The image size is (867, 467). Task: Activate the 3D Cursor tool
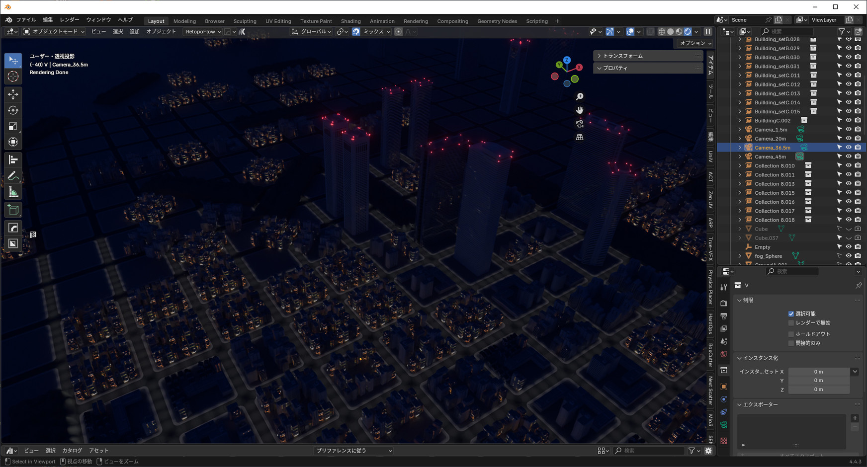tap(13, 77)
